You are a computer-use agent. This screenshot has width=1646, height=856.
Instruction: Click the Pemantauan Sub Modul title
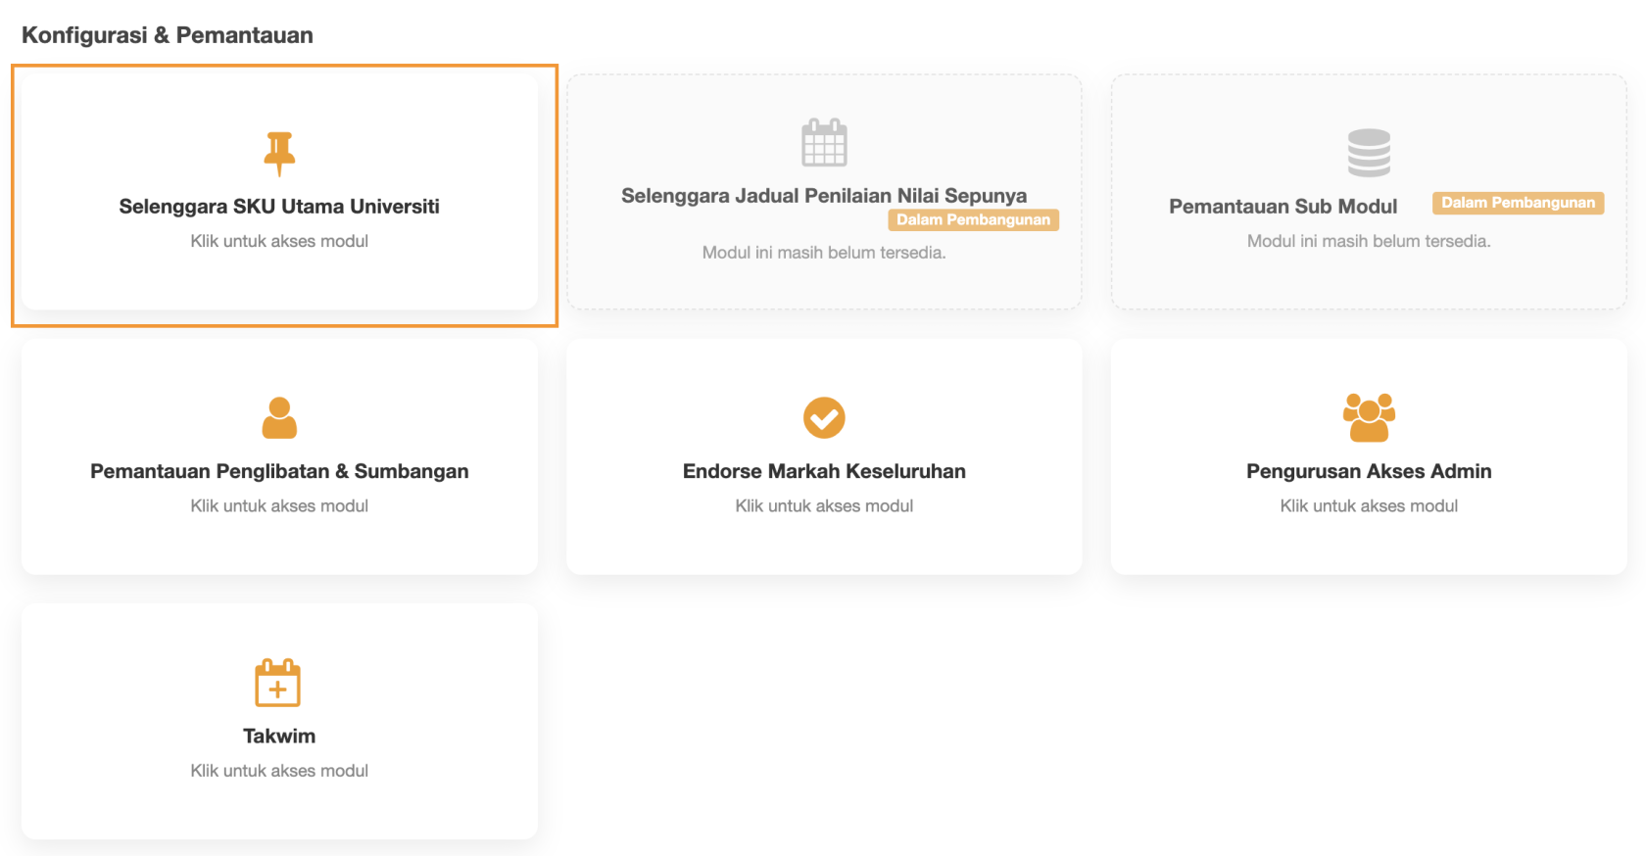(x=1283, y=207)
